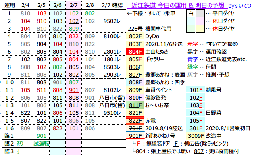Image resolution: width=254 pixels, height=156 pixels.
Task: Click the 車番ペイント label for 809F
Action: (158, 90)
